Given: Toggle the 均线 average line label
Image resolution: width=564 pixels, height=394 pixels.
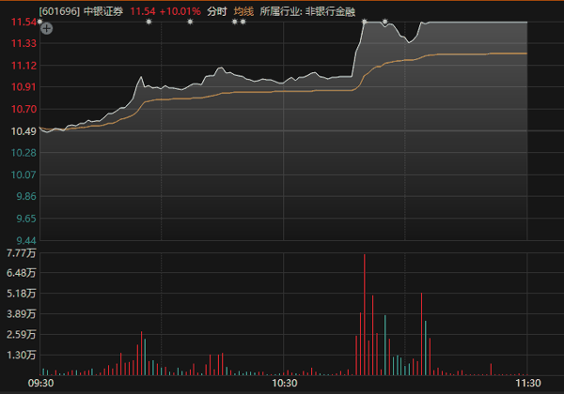Looking at the screenshot, I should pyautogui.click(x=243, y=11).
